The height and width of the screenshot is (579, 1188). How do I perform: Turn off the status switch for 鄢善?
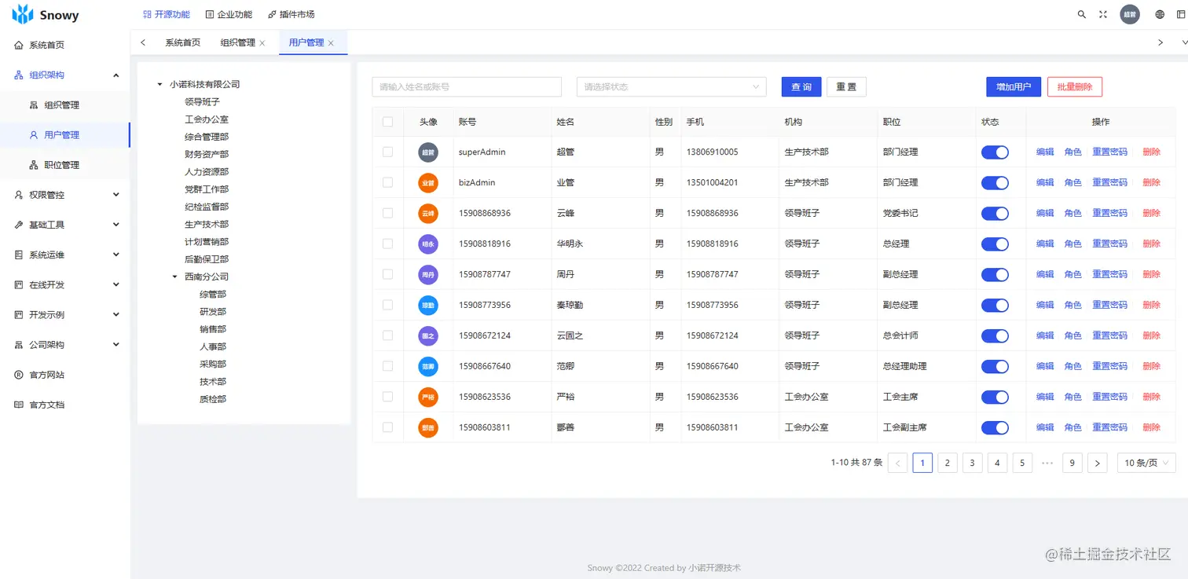point(995,428)
